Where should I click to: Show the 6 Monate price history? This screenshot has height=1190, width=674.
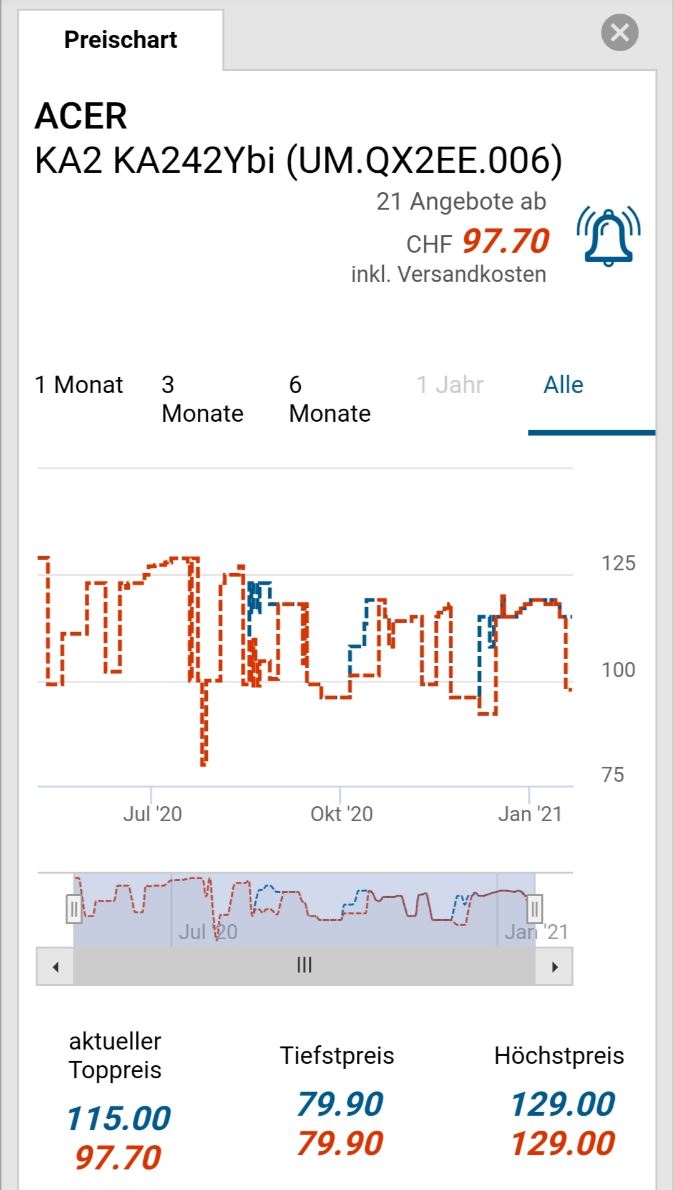point(330,399)
